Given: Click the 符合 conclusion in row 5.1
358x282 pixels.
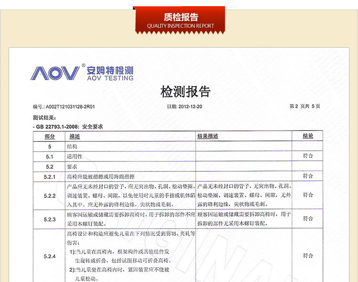Looking at the screenshot, I should click(308, 156).
